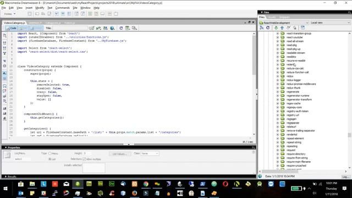This screenshot has width=352, height=198.
Task: Open the Windows Start button
Action: point(5,189)
